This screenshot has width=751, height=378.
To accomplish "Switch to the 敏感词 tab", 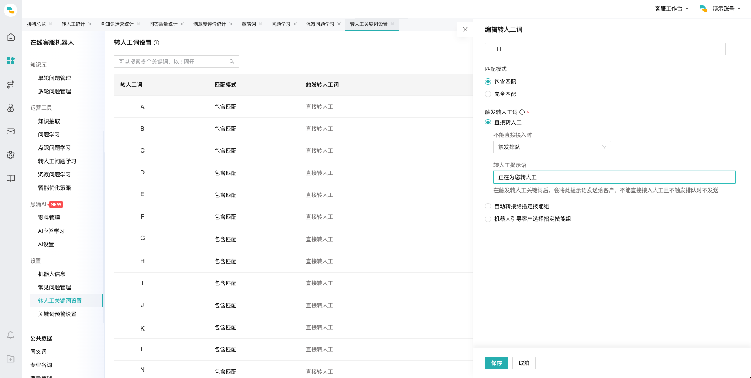I will point(249,24).
